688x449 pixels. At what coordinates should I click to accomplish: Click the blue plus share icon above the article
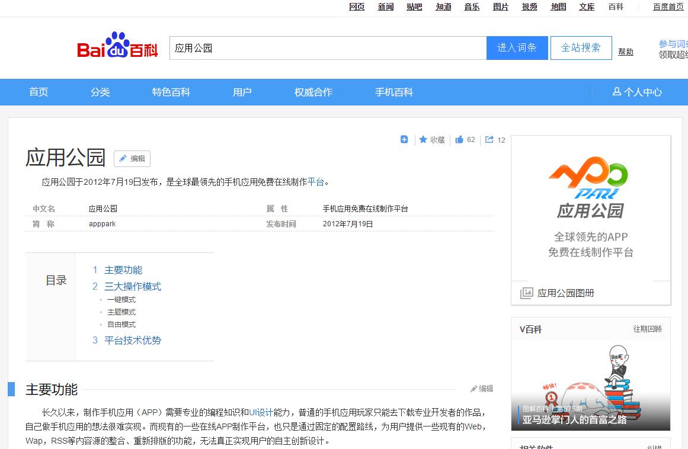point(404,139)
